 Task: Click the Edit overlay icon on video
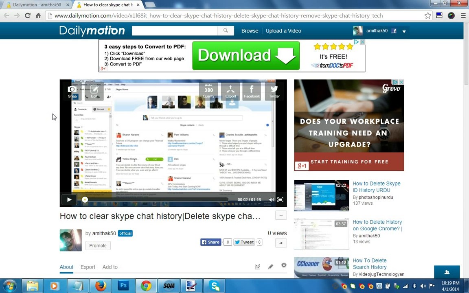pos(94,91)
